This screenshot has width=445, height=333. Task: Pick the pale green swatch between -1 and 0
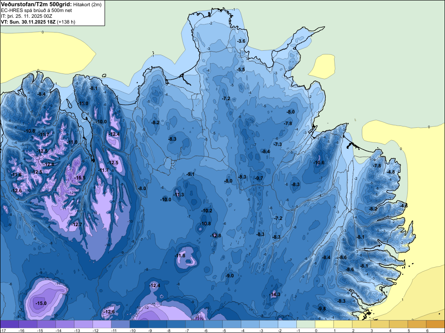click(x=306, y=324)
